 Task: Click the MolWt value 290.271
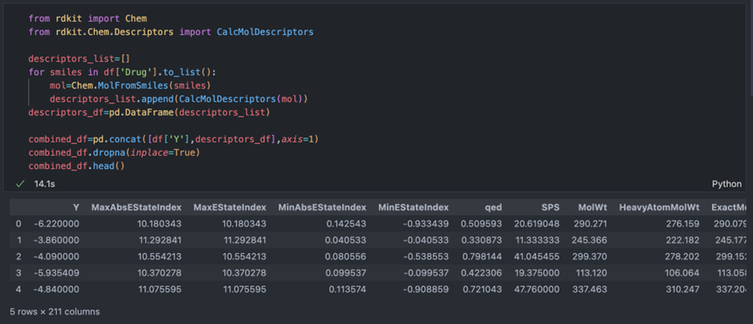(x=590, y=224)
